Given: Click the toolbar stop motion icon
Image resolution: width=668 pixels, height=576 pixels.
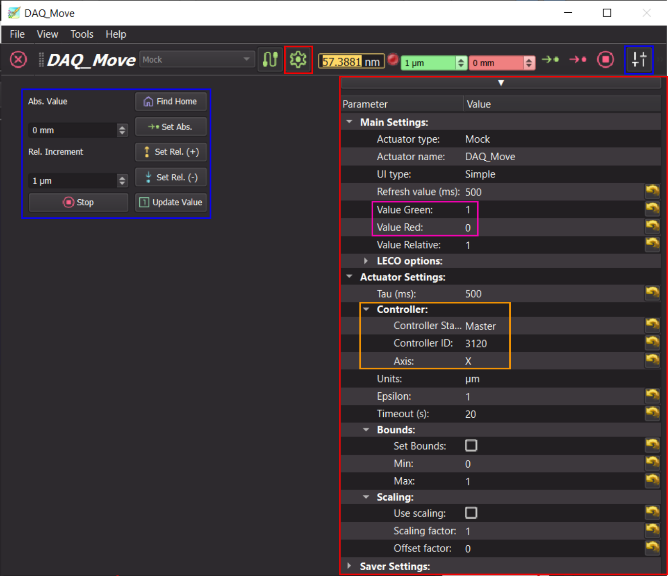Looking at the screenshot, I should (x=605, y=60).
